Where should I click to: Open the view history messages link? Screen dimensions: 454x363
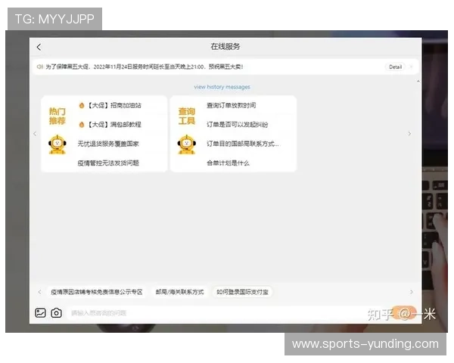click(x=222, y=87)
